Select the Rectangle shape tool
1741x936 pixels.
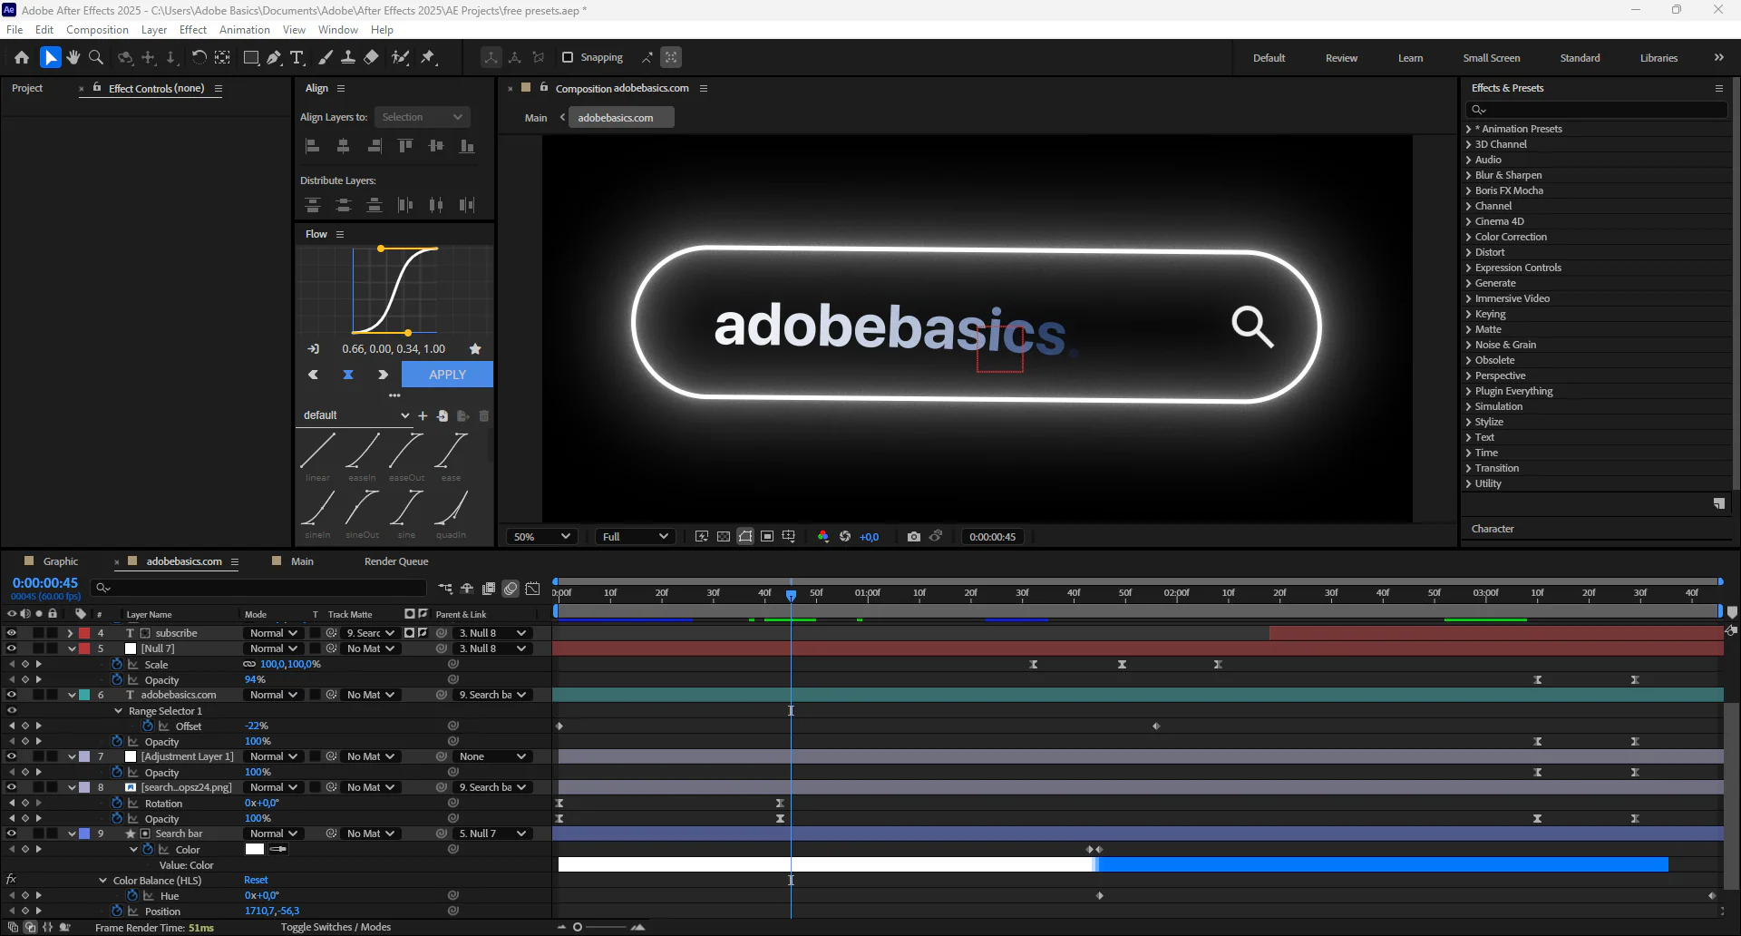pos(251,57)
